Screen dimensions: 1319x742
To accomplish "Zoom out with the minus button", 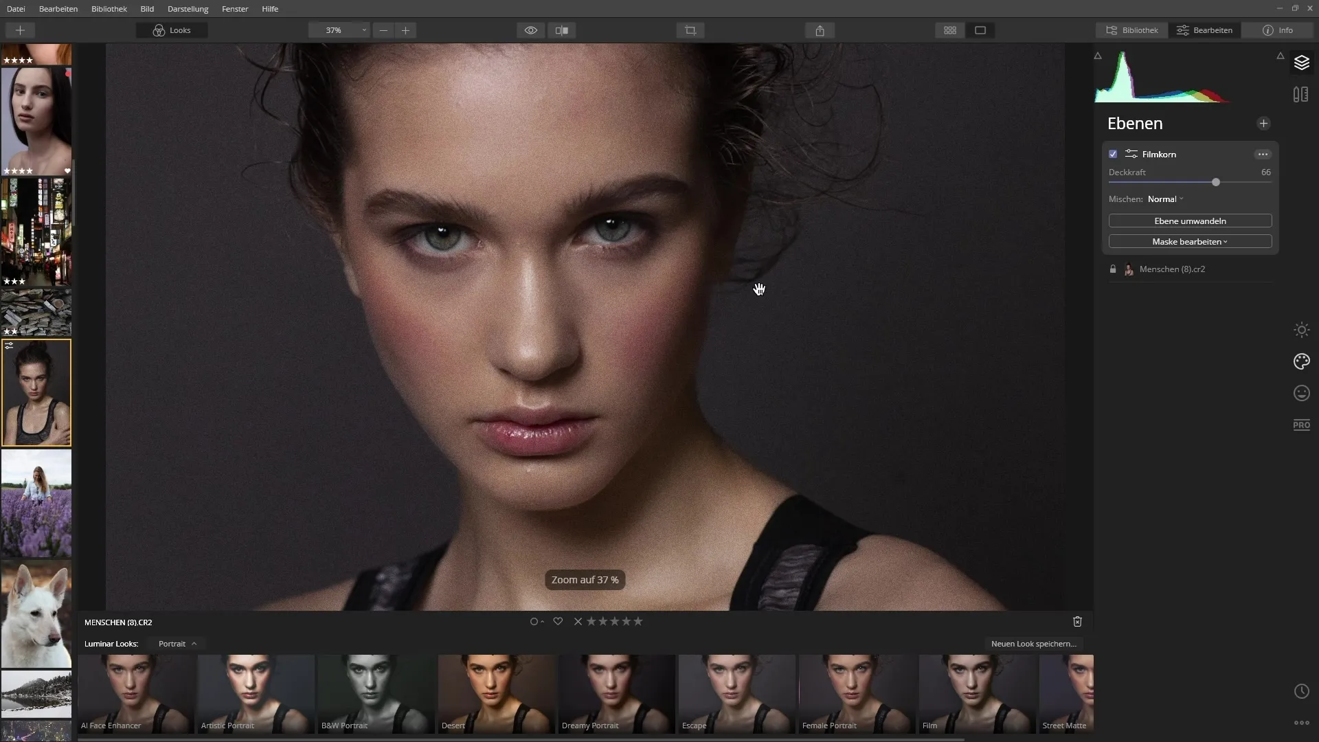I will 383,30.
